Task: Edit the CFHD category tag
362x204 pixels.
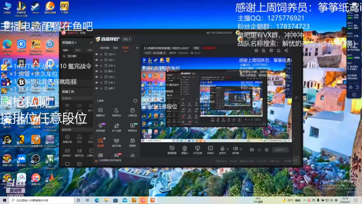Action: pyautogui.click(x=155, y=53)
